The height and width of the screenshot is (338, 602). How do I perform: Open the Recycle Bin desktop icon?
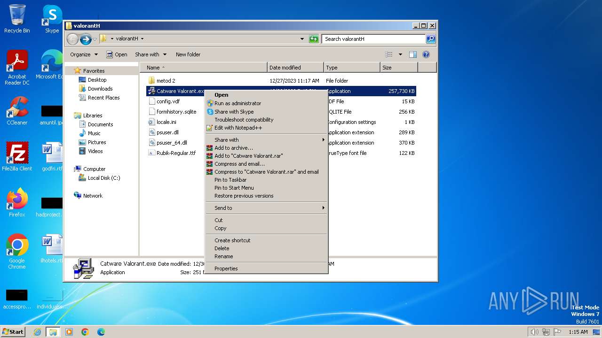tap(17, 19)
